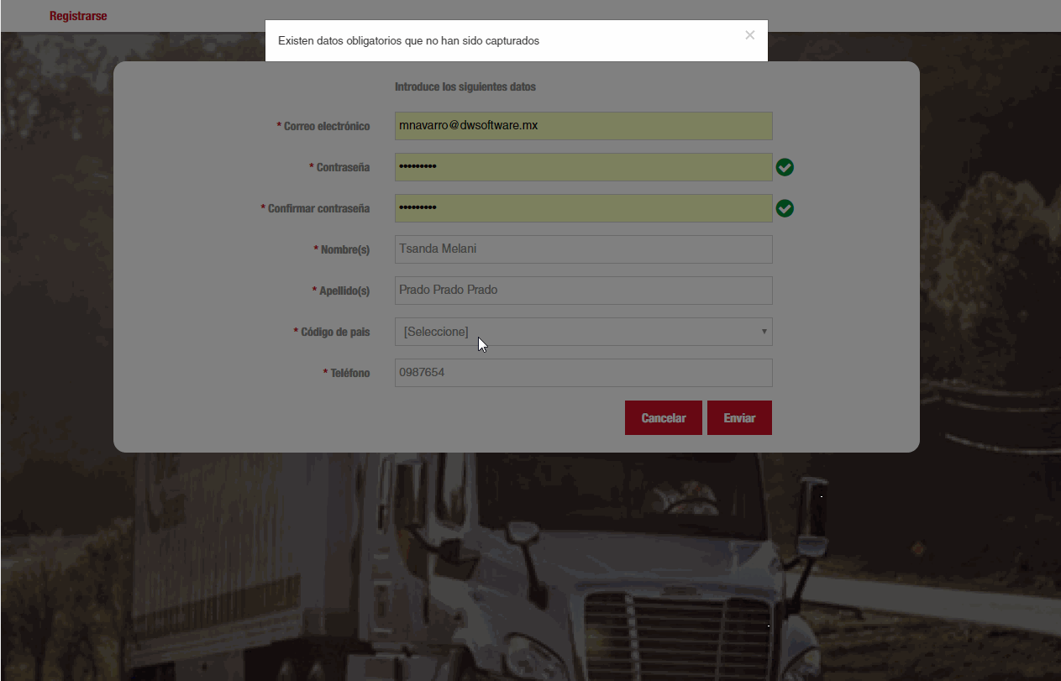Click the Teléfono label text

pos(349,373)
